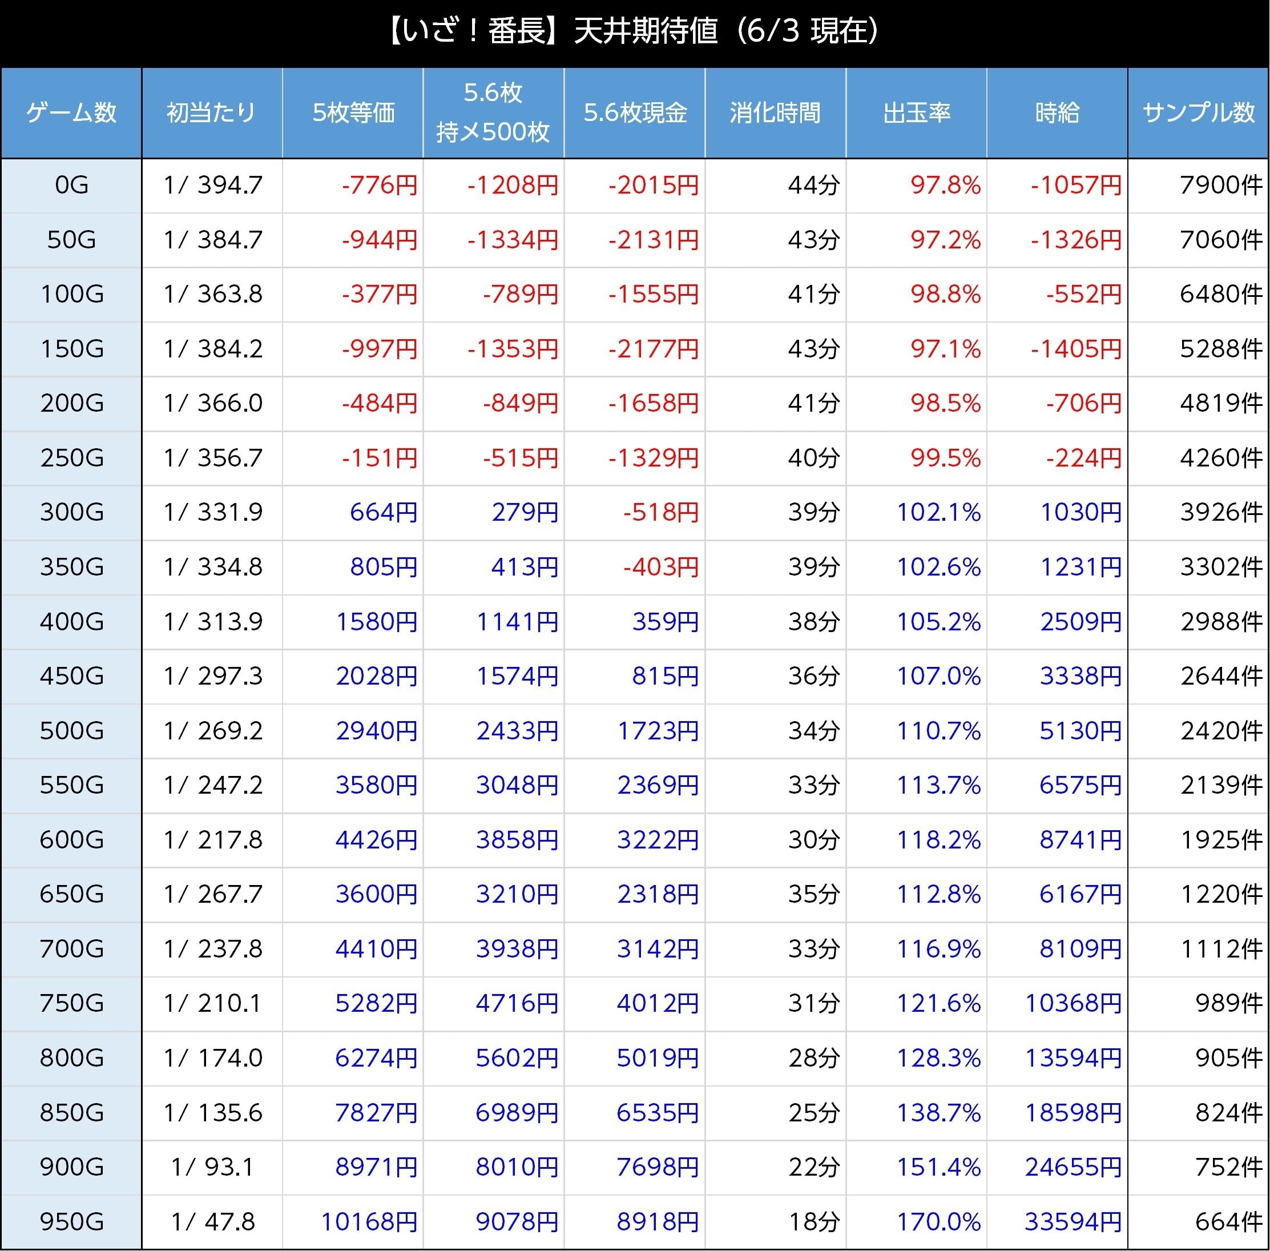This screenshot has width=1270, height=1251.
Task: Click the 350G row label
Action: [71, 567]
